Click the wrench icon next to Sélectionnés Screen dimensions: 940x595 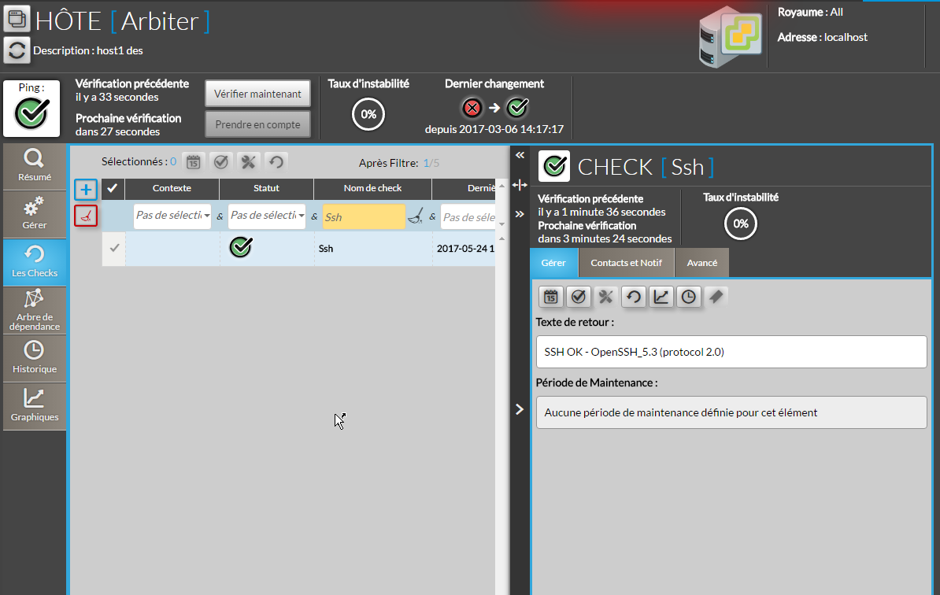(x=248, y=162)
